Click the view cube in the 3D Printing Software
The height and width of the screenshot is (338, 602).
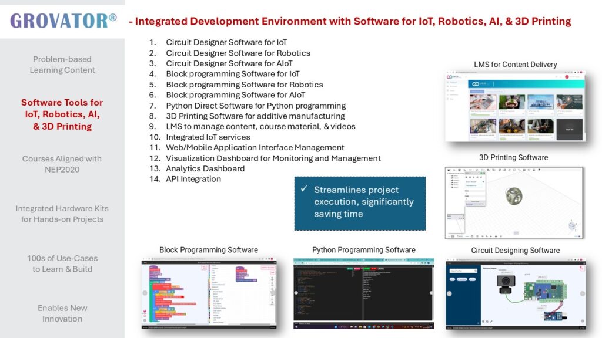[x=571, y=227]
